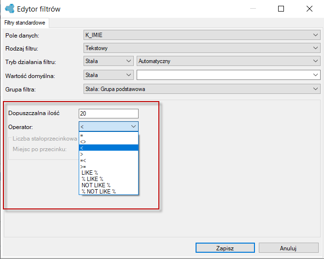Click the Dopuszczalna ilość label
This screenshot has width=324, height=259.
pos(34,113)
